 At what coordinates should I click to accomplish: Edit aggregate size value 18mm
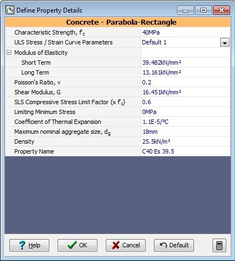[x=186, y=132]
